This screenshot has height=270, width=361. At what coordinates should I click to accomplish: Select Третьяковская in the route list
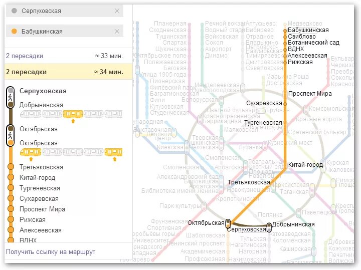coord(41,167)
